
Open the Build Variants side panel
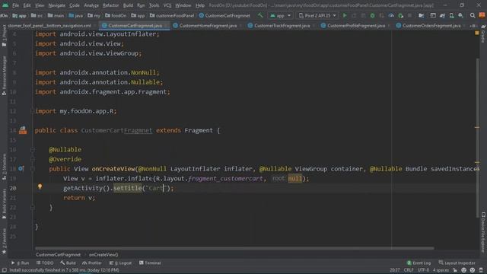[4, 203]
